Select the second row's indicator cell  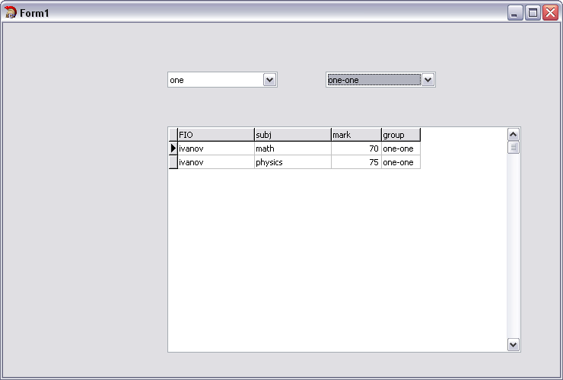tap(173, 162)
